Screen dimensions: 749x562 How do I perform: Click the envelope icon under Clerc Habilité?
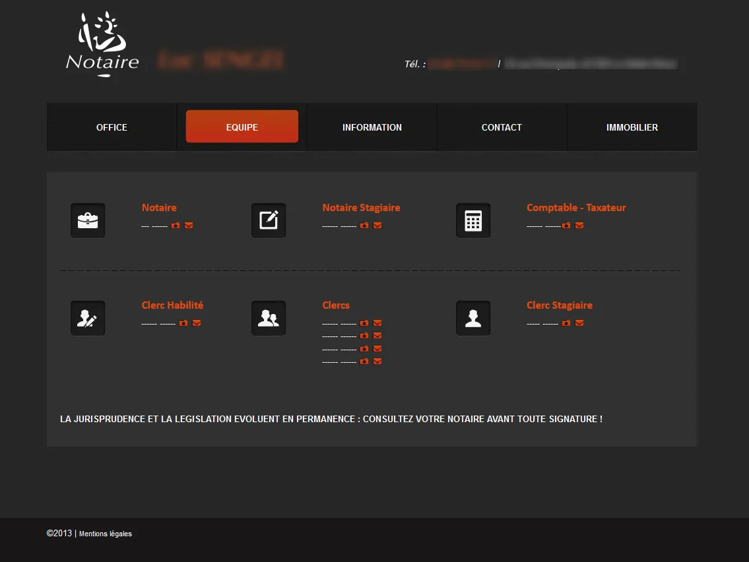click(x=197, y=323)
